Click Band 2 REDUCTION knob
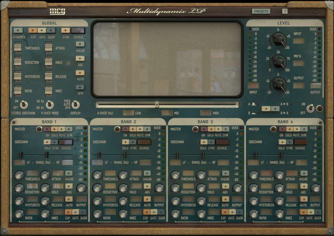This screenshot has height=236, width=334. [x=97, y=189]
